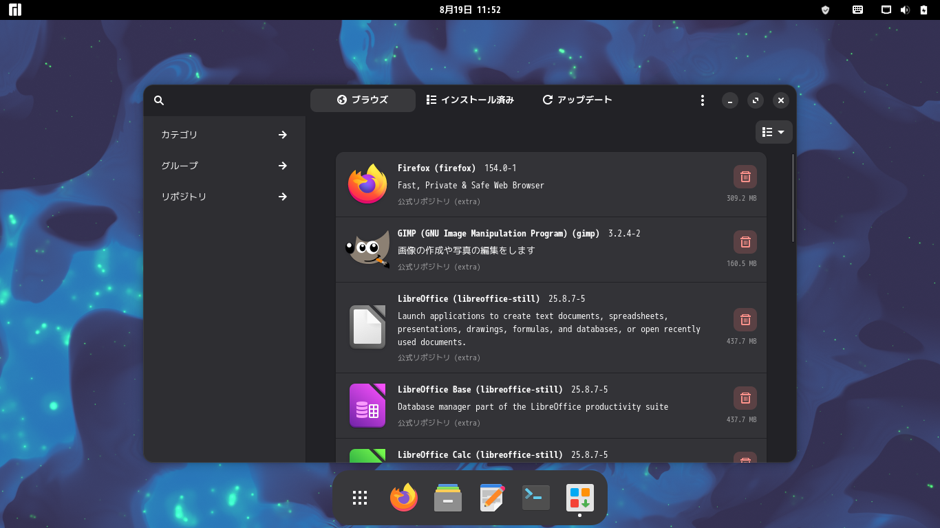Launch the terminal from the dock

[x=536, y=498]
